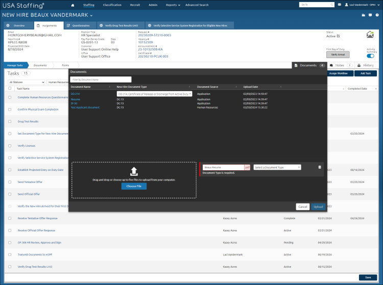
Task: Expand the Reports menu dropdown
Action: 173,5
